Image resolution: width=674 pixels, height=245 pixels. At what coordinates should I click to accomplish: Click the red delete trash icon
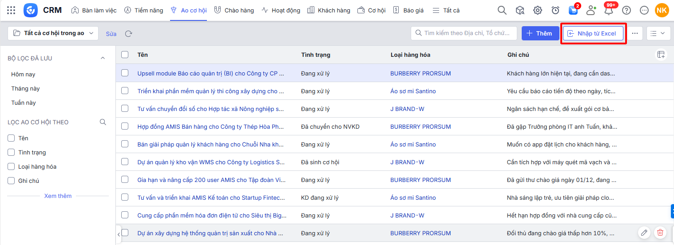pos(660,233)
